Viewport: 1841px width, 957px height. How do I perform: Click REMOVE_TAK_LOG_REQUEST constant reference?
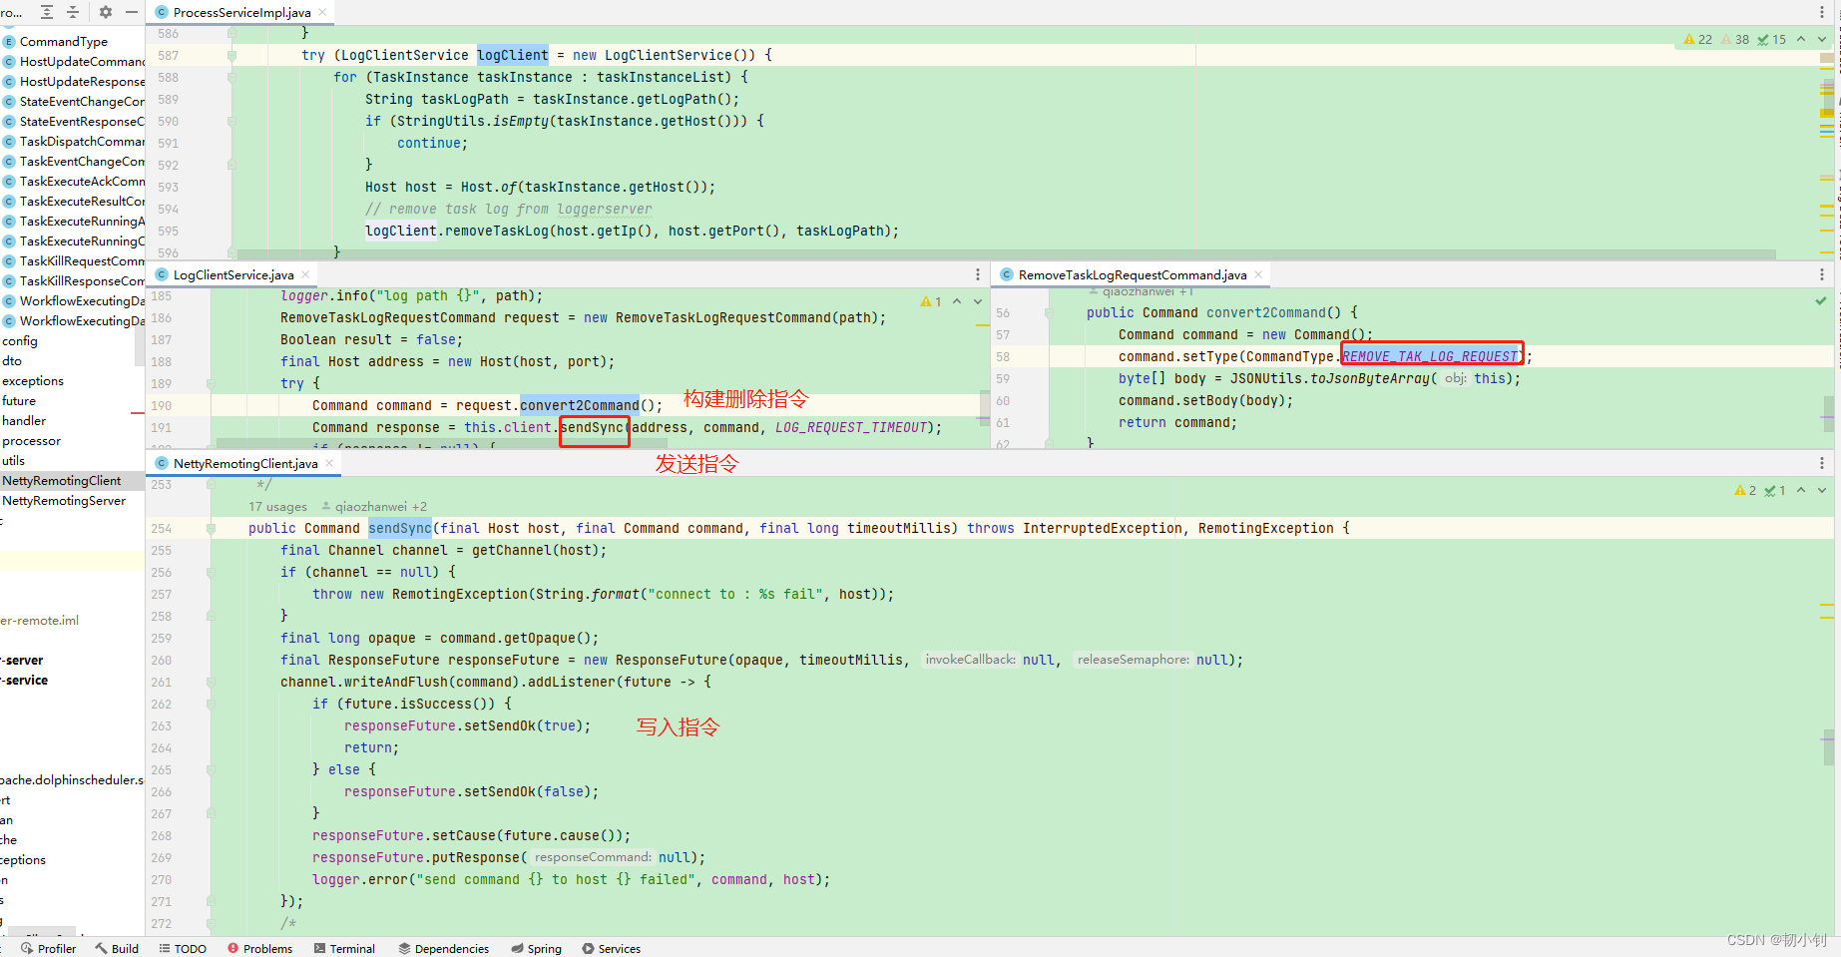(x=1430, y=356)
